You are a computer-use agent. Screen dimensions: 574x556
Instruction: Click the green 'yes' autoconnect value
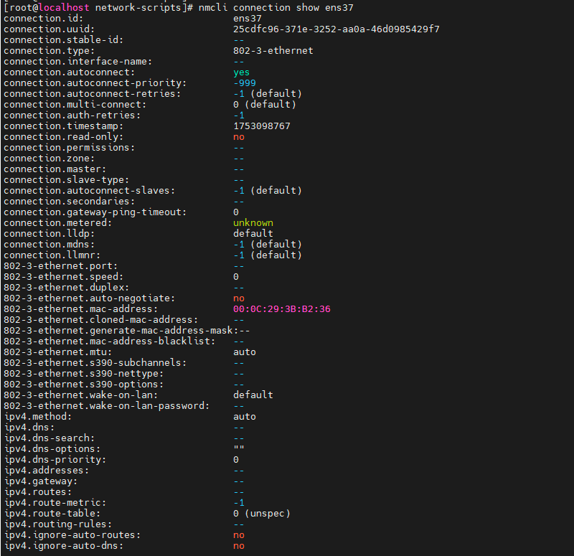click(242, 72)
